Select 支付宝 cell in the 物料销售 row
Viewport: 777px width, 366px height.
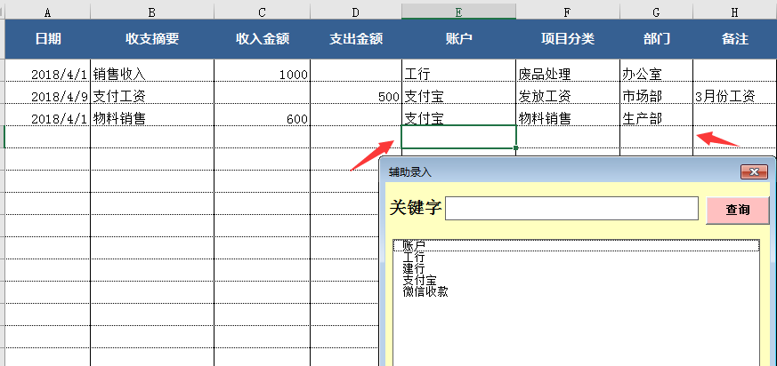[x=459, y=115]
